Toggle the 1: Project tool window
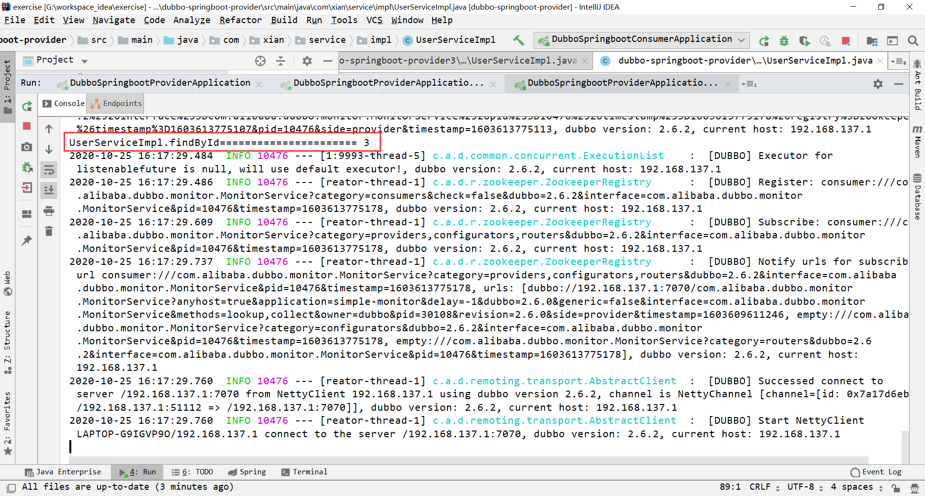Image resolution: width=925 pixels, height=496 pixels. click(x=7, y=87)
